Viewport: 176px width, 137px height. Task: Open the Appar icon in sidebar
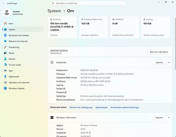tap(5, 53)
